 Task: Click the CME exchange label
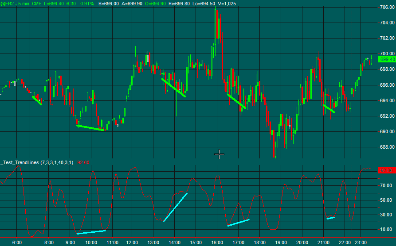tap(37, 4)
